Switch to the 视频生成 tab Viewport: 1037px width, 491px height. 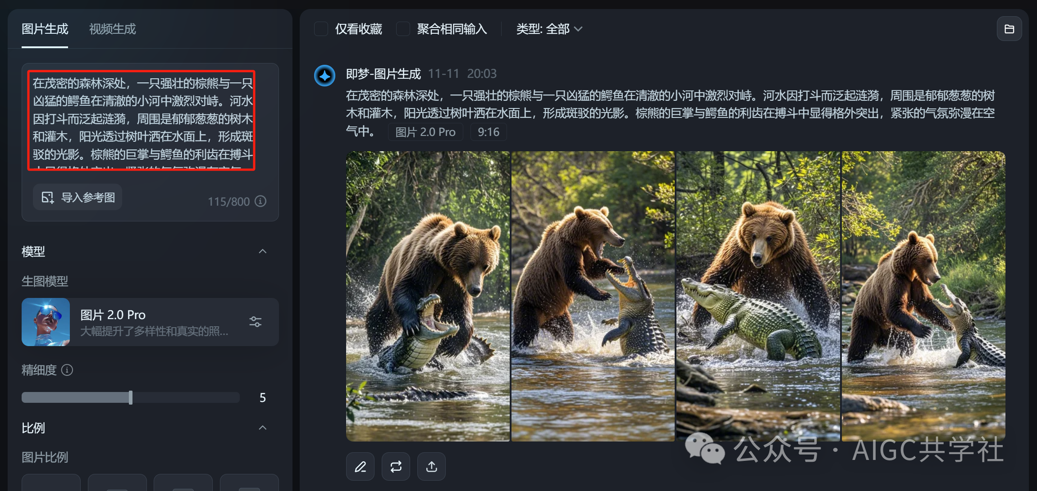[x=112, y=29]
